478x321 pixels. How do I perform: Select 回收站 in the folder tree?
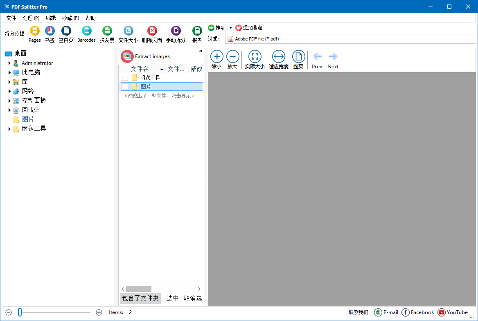tap(31, 110)
